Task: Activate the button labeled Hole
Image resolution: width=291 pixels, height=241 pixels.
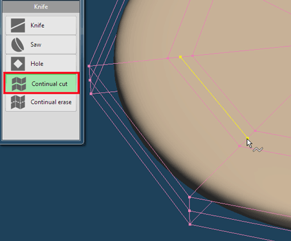Action: tap(41, 64)
